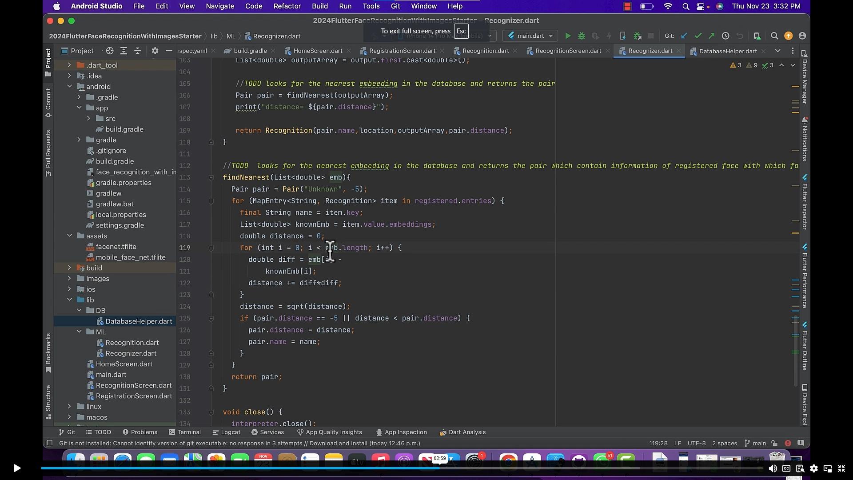Open Flutter Outline side panel
The width and height of the screenshot is (853, 480).
click(x=805, y=346)
